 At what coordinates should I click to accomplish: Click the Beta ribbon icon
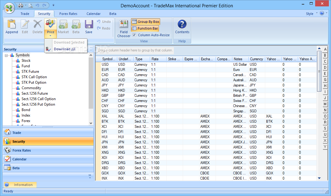pyautogui.click(x=76, y=26)
